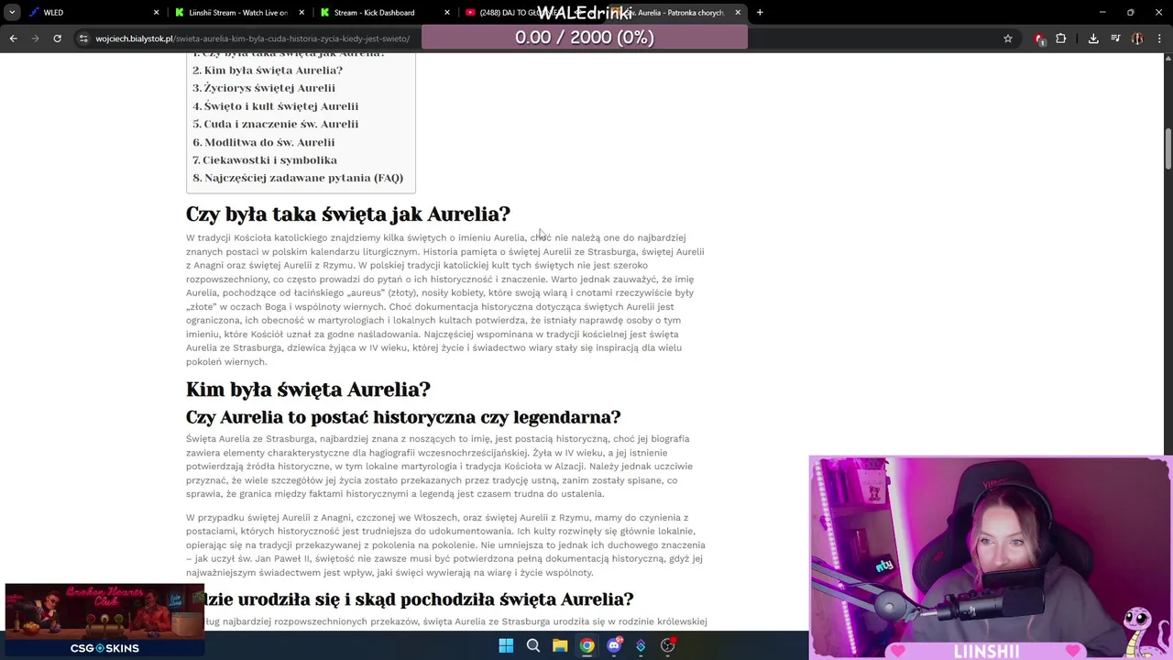
Task: Switch to Stream - Kick Dashboard tab
Action: click(384, 13)
